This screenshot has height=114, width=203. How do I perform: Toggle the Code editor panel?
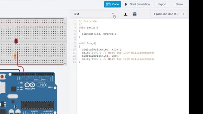point(112,4)
